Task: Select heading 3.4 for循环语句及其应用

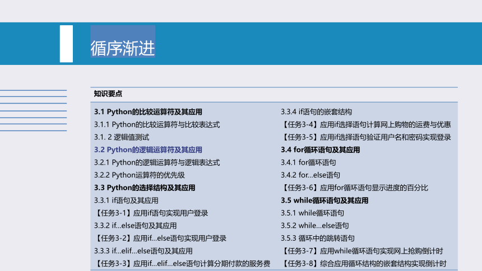Action: click(321, 149)
